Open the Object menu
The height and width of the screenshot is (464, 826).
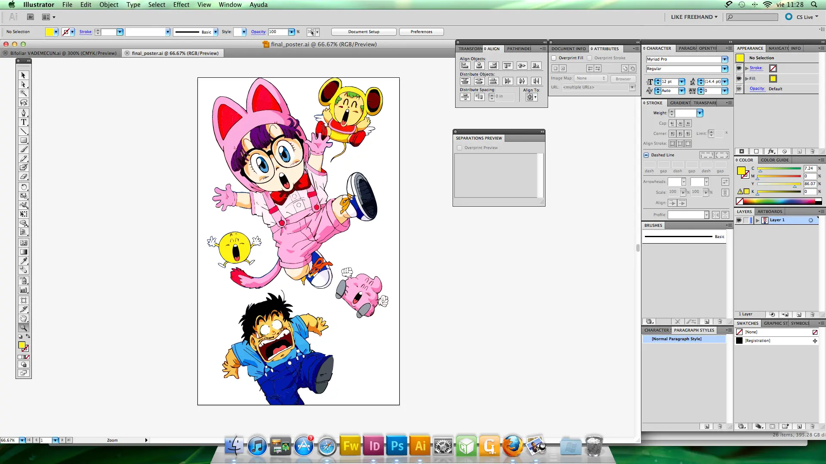point(109,5)
